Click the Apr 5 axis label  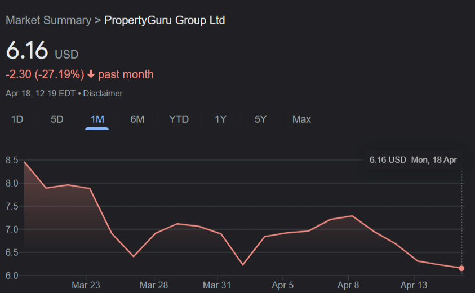click(283, 285)
